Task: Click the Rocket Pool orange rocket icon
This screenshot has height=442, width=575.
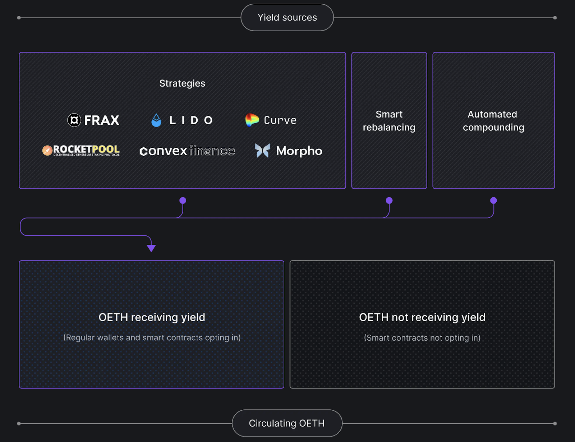Action: [47, 151]
